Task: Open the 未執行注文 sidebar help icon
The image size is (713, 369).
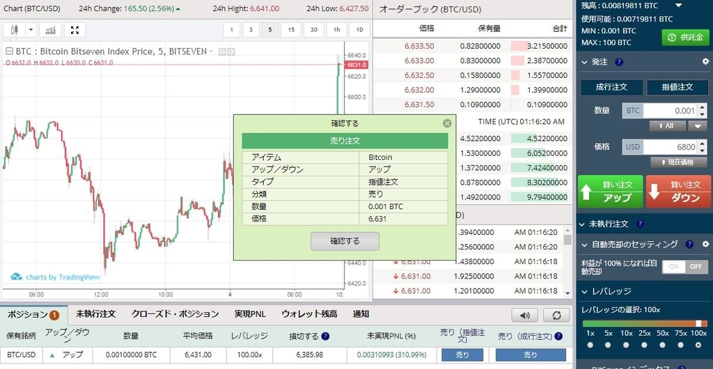Action: click(641, 224)
